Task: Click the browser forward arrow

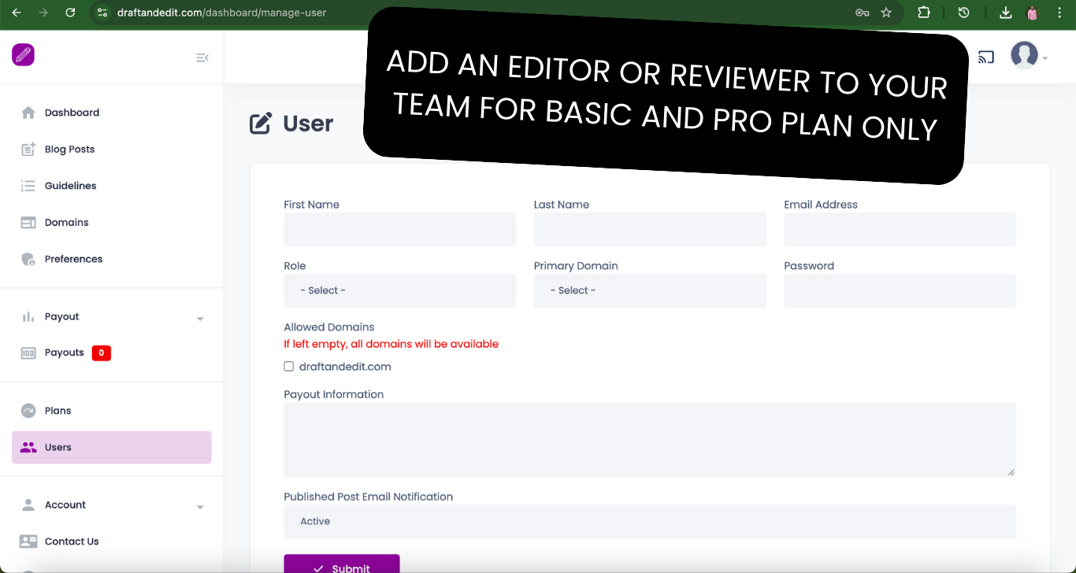Action: pyautogui.click(x=43, y=13)
